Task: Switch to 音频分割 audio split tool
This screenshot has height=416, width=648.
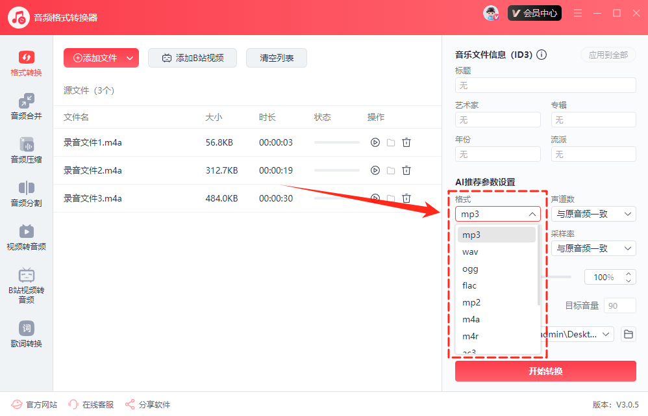Action: [26, 194]
